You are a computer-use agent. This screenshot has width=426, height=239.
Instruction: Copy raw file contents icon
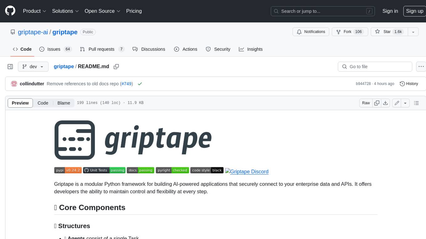click(377, 103)
